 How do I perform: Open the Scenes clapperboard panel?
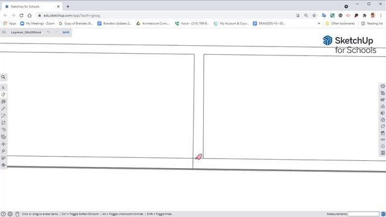(x=382, y=133)
